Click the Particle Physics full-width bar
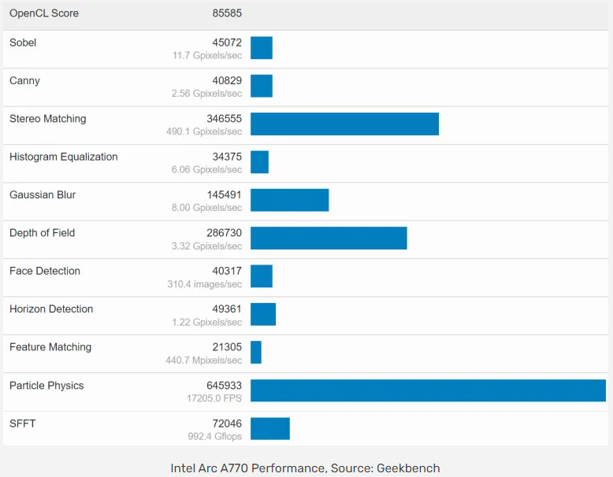 tap(428, 390)
